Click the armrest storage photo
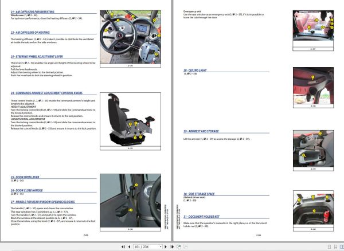This screenshot has height=251, width=344. (x=313, y=148)
